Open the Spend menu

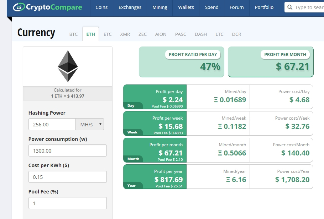(211, 7)
